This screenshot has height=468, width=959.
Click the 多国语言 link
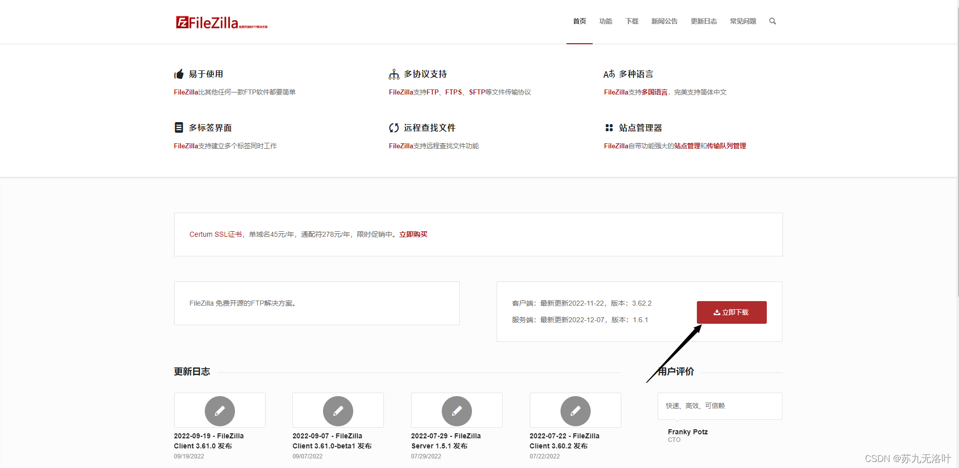pyautogui.click(x=655, y=92)
